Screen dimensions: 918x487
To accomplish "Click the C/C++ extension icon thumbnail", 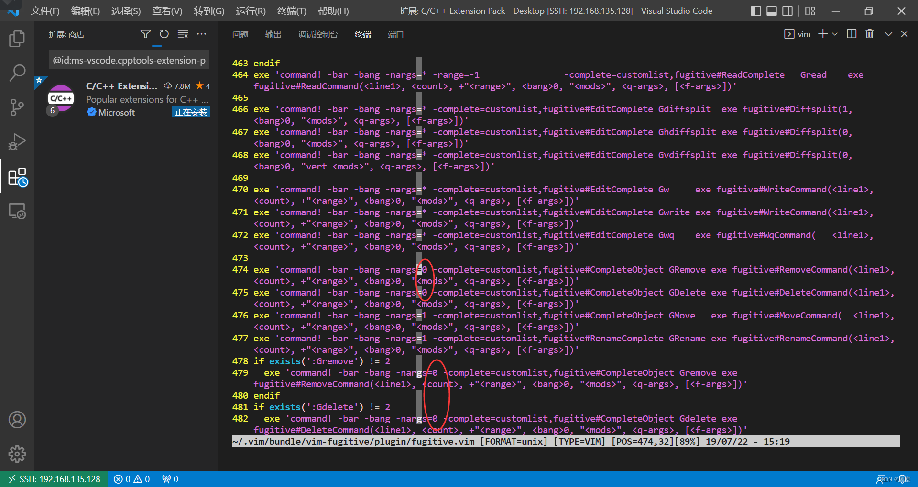I will point(61,98).
